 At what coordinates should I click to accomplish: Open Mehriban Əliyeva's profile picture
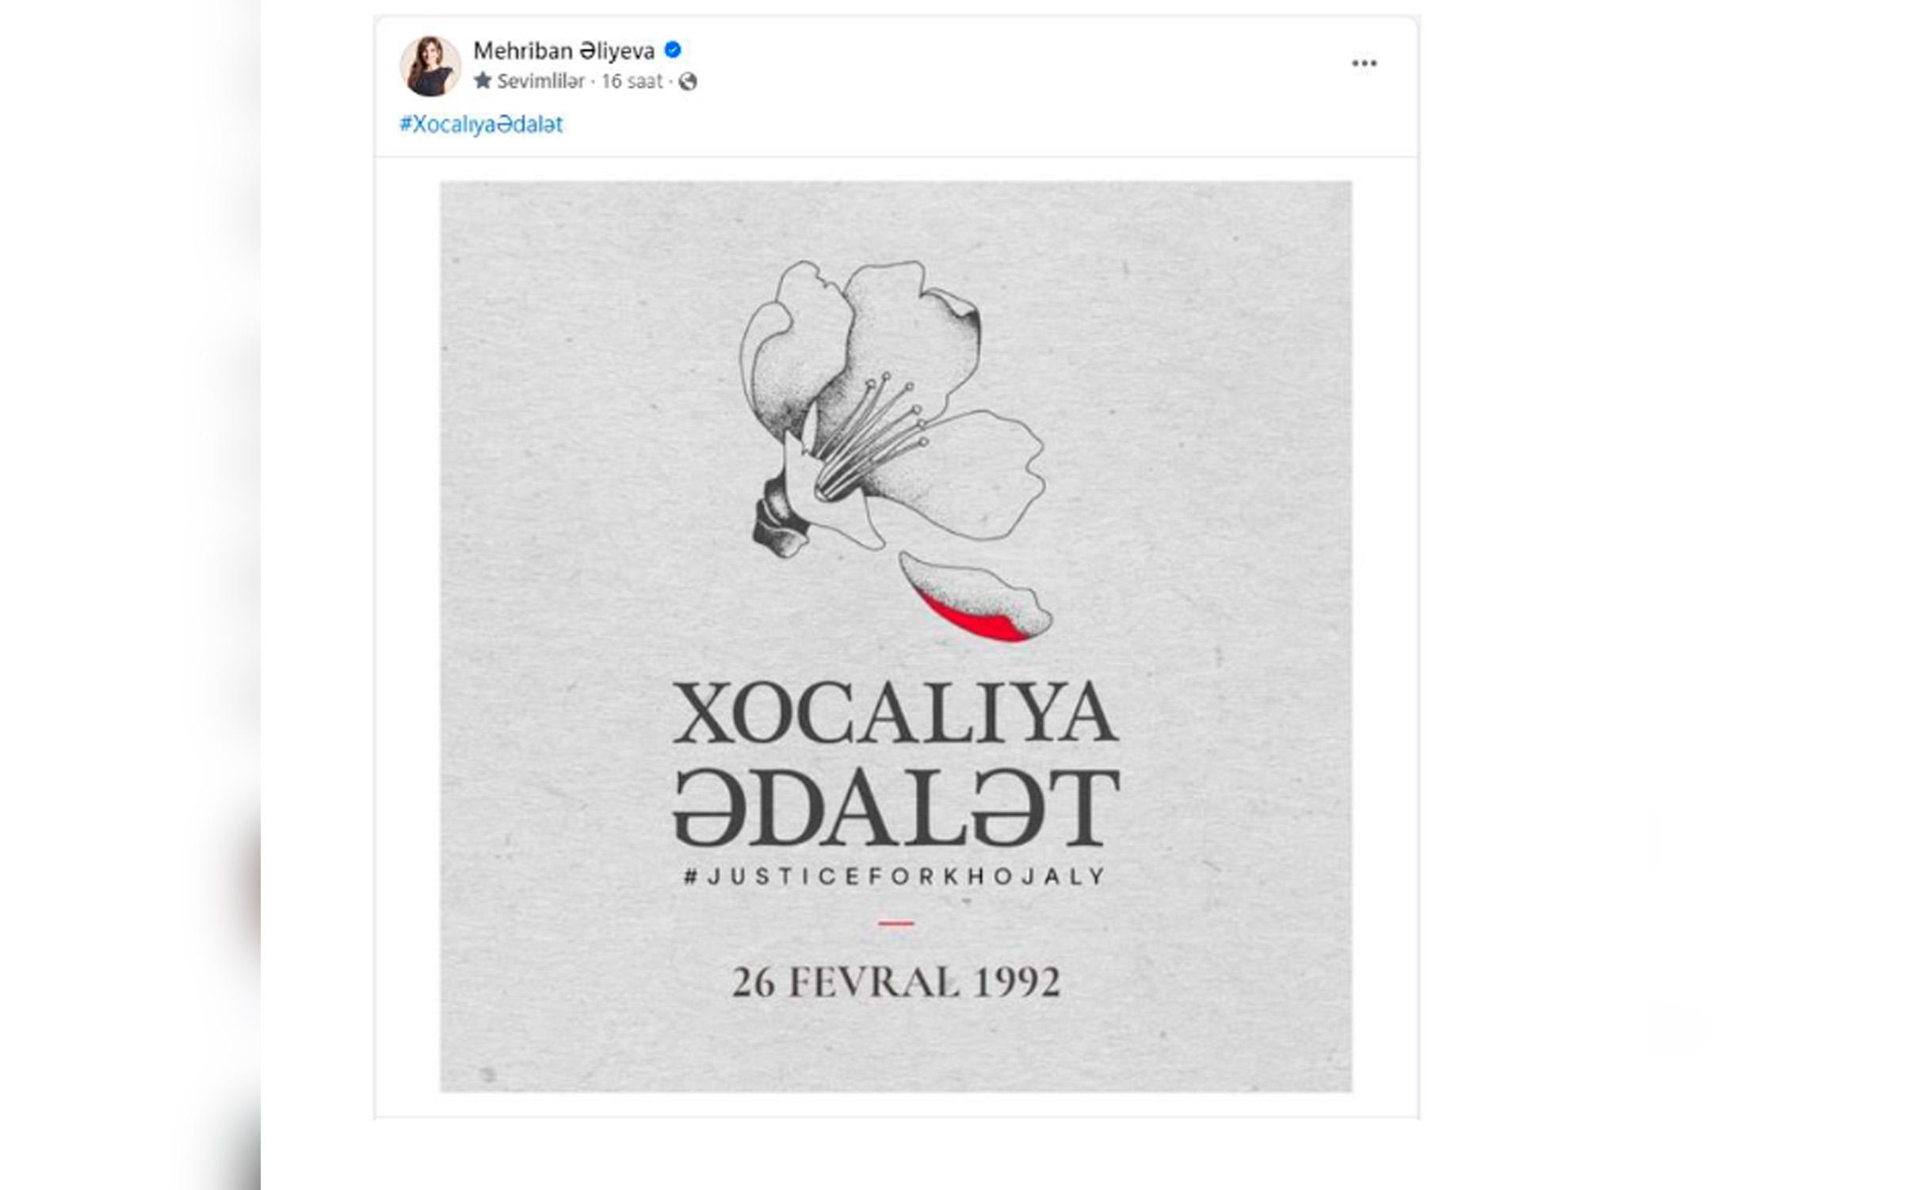(x=430, y=66)
